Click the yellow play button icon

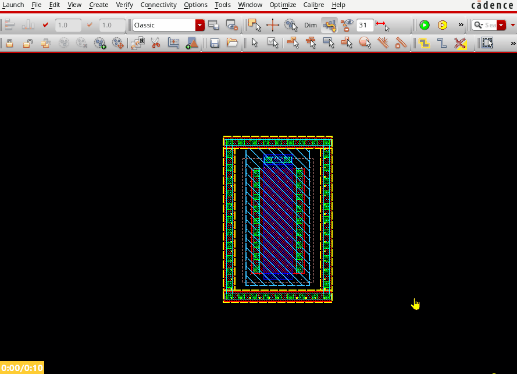443,25
